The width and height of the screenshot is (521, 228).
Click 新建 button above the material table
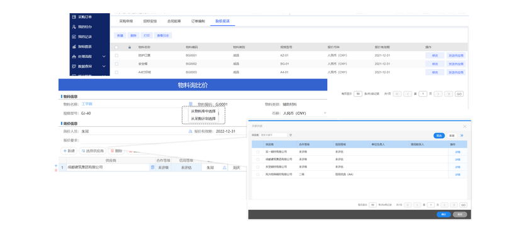tap(120, 35)
